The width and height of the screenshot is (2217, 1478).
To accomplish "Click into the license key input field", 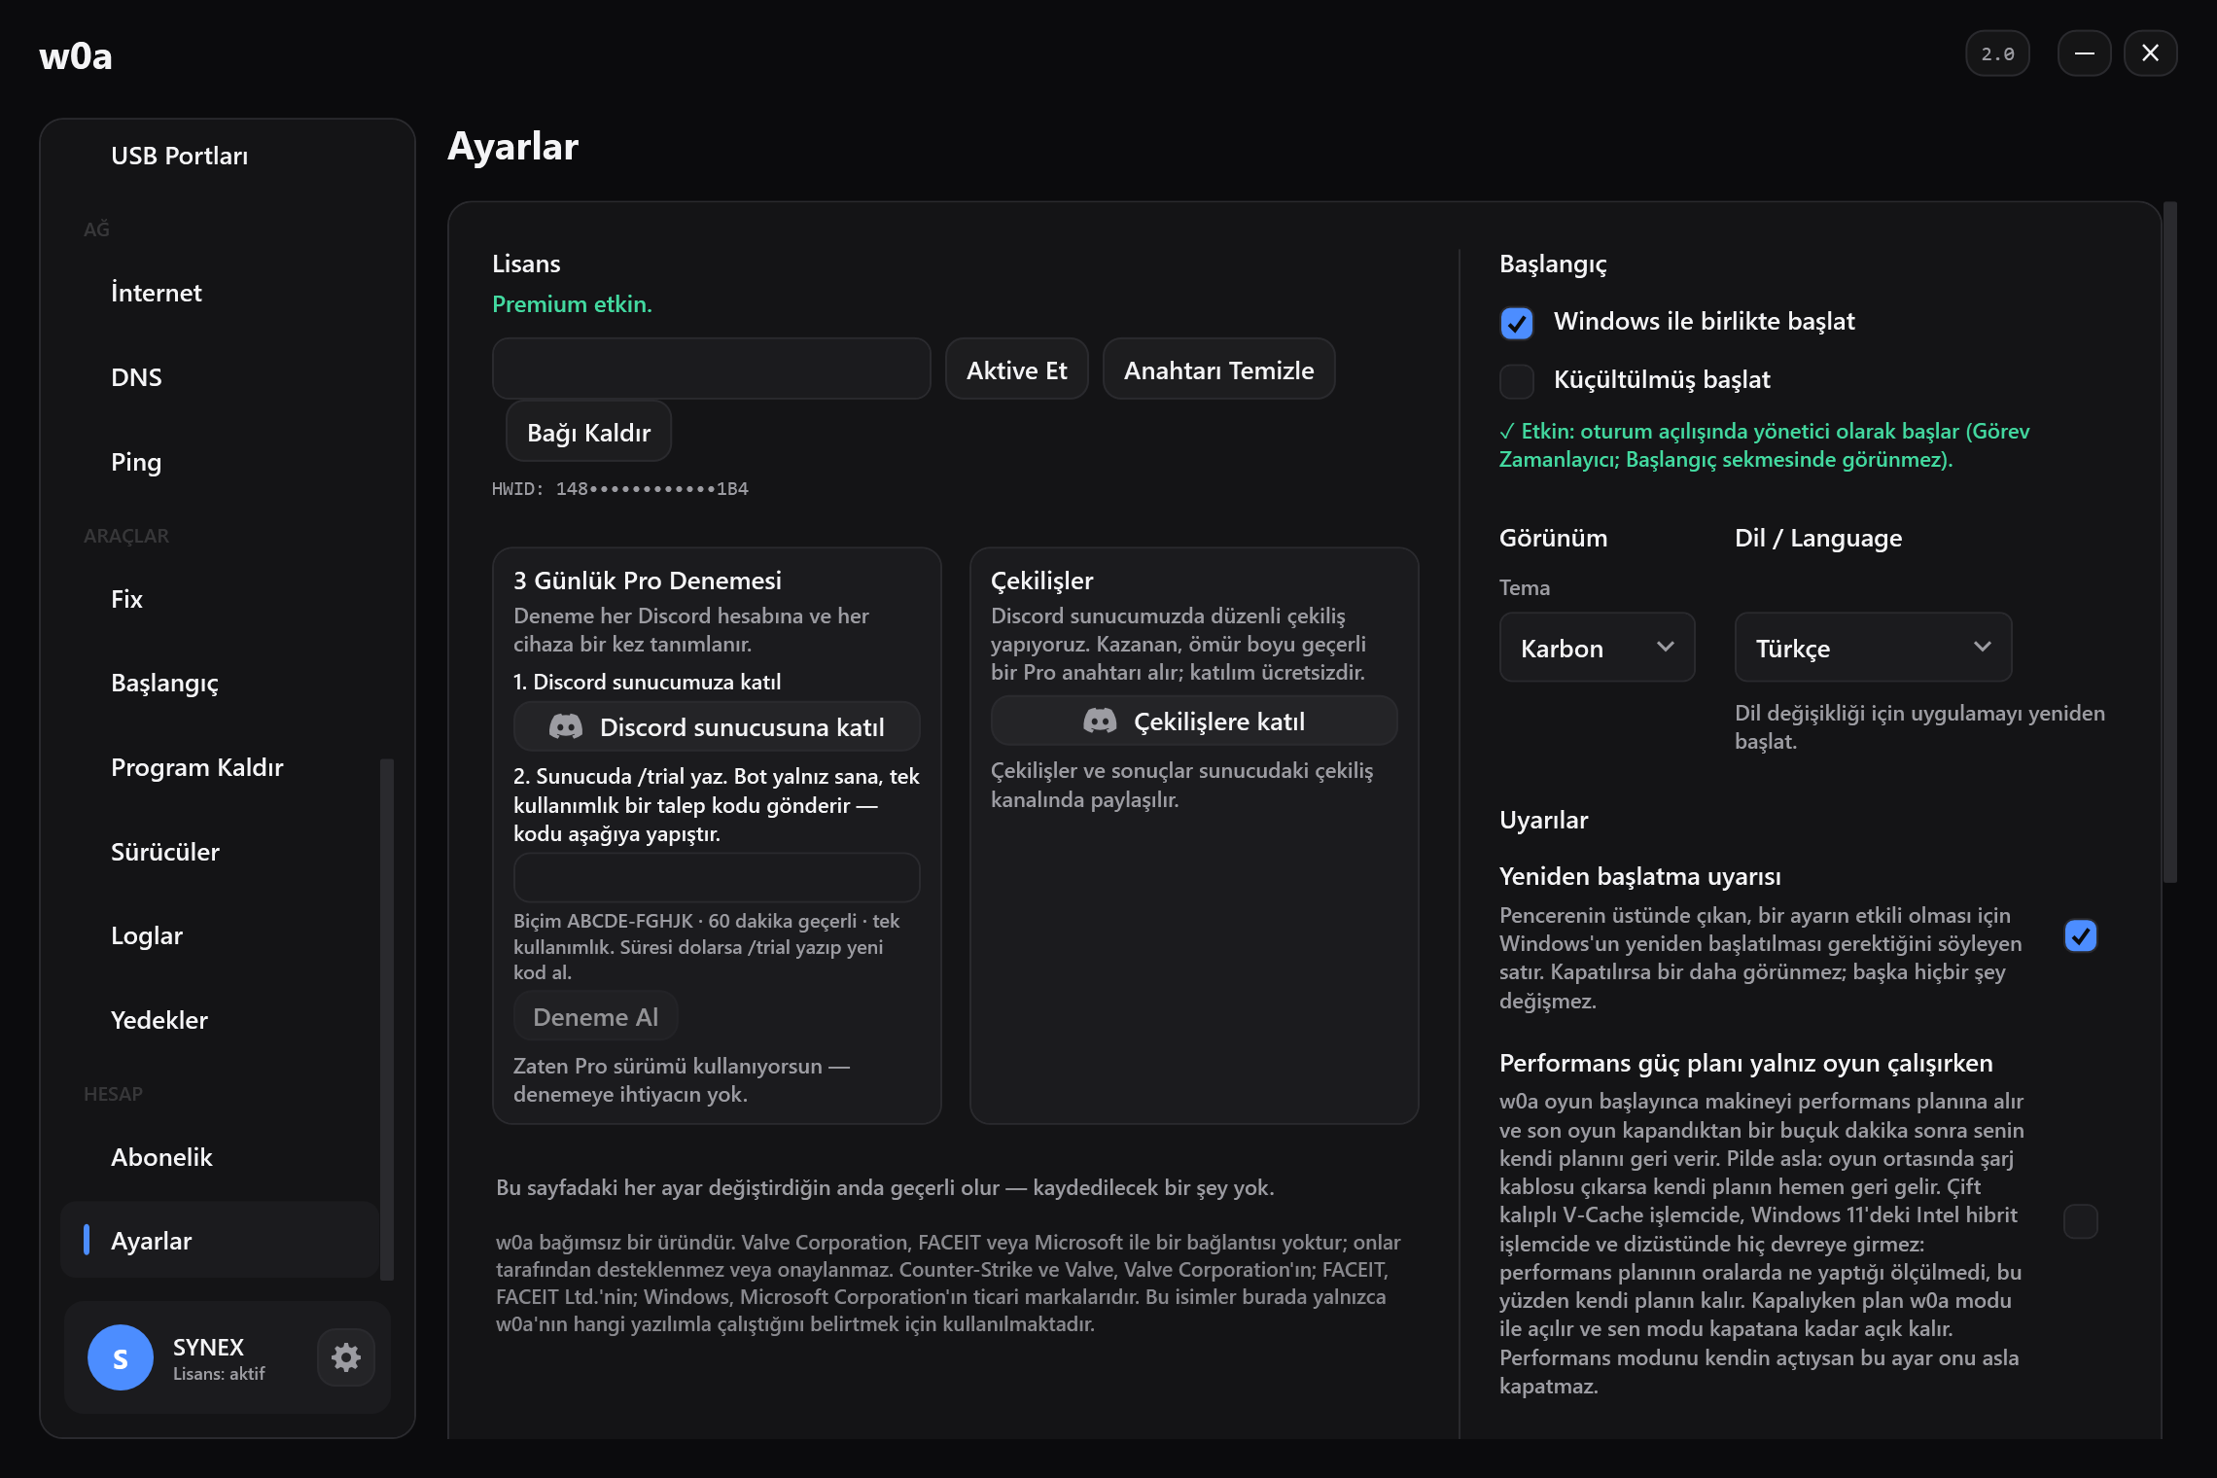I will tap(711, 369).
